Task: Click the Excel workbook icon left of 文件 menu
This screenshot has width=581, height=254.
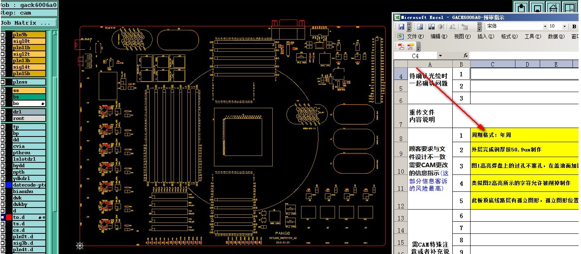Action: point(401,36)
